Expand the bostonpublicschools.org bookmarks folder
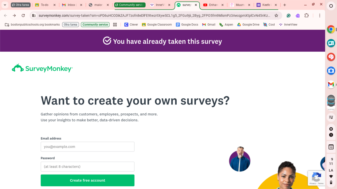 tap(32, 25)
